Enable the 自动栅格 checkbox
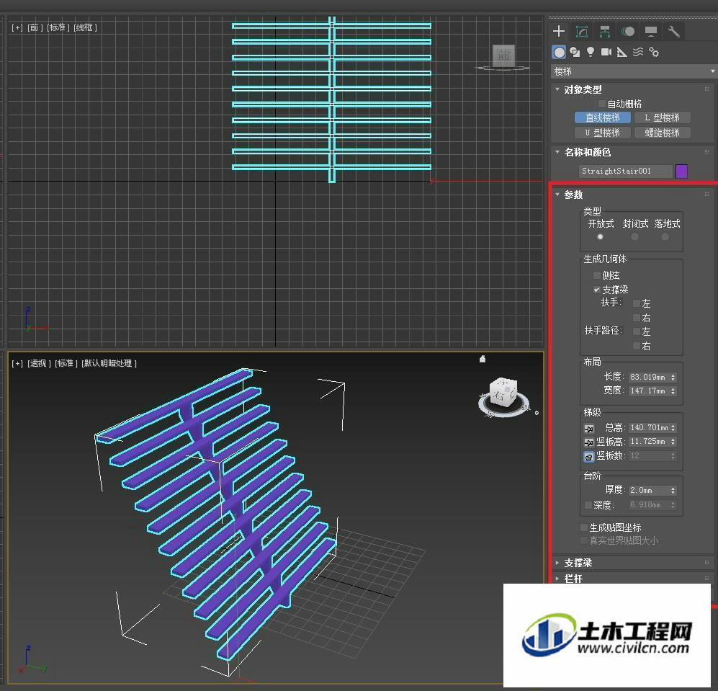Viewport: 718px width, 691px height. pyautogui.click(x=602, y=104)
